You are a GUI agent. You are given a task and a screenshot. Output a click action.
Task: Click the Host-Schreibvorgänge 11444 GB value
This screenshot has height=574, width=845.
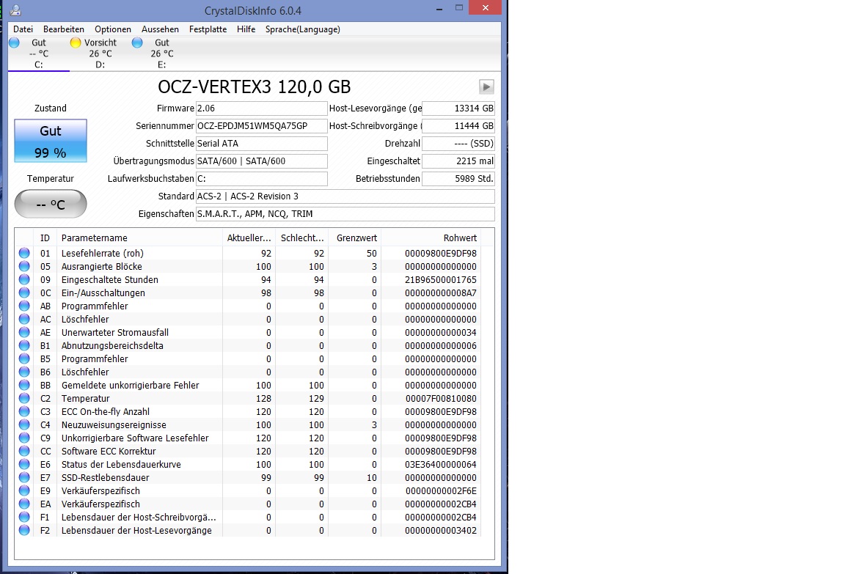point(458,126)
